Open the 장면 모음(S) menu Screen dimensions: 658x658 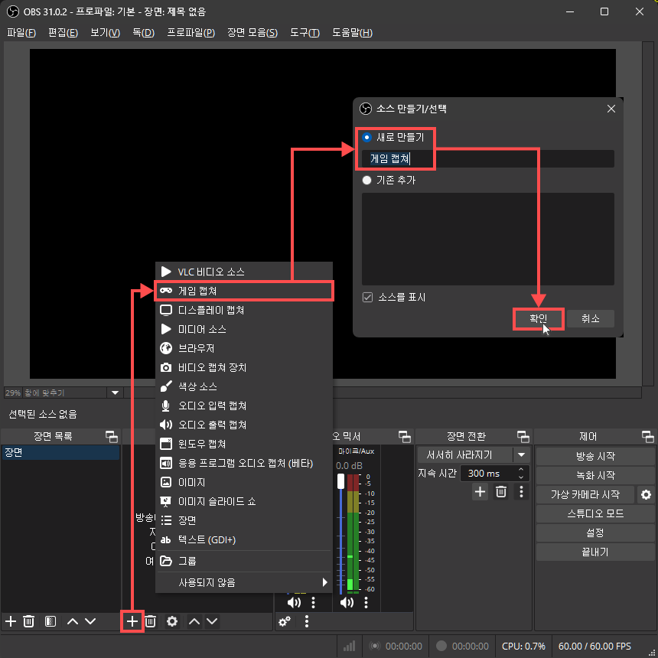[x=252, y=32]
